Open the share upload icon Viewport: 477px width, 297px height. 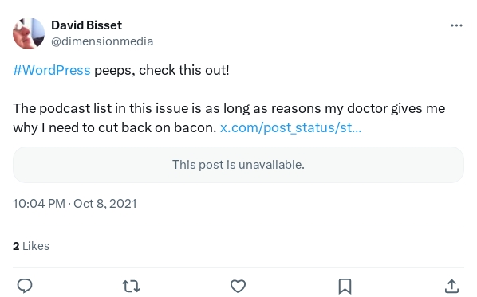[x=451, y=286]
